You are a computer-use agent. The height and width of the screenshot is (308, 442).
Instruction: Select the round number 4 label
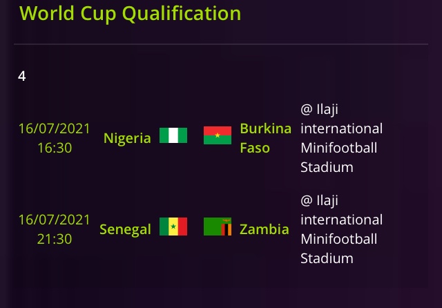tap(22, 76)
